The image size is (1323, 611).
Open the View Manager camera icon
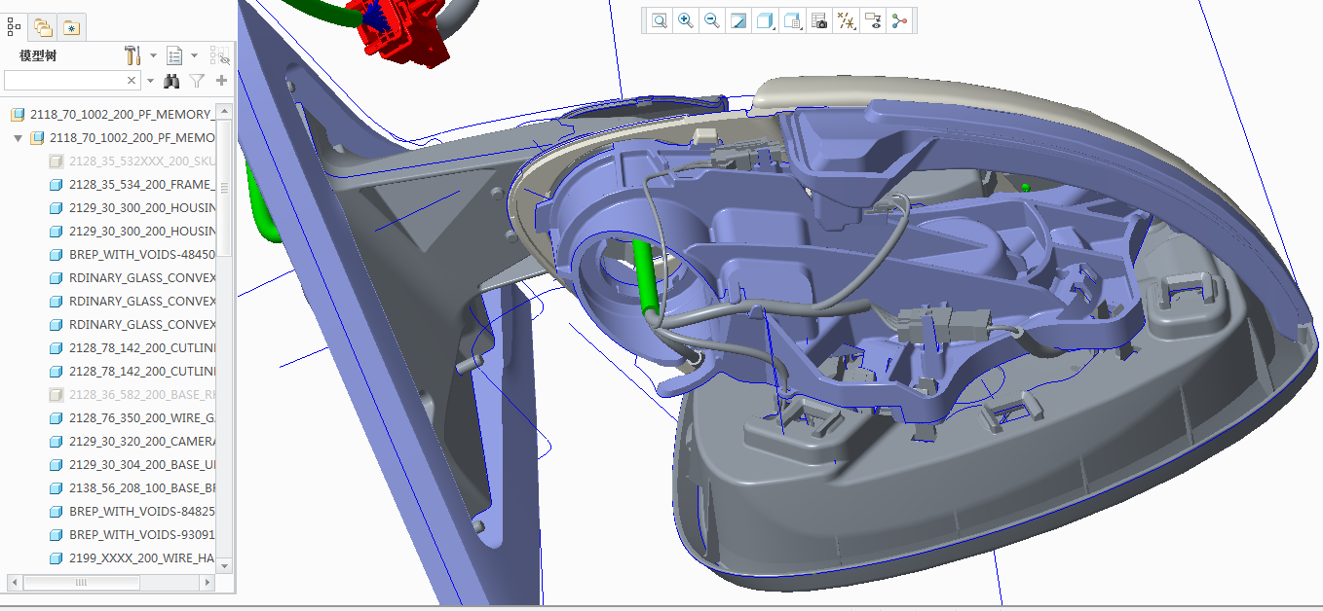(x=819, y=20)
